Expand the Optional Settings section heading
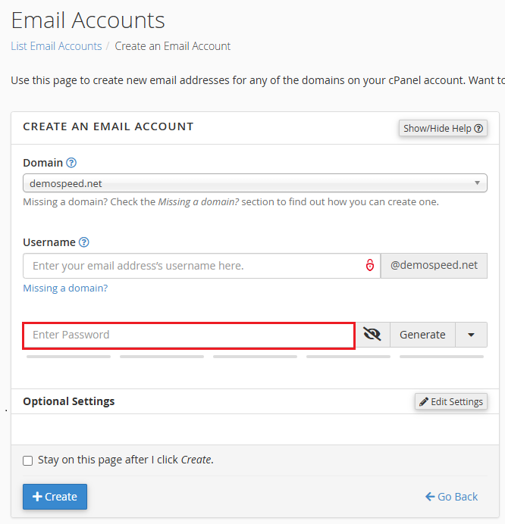This screenshot has height=524, width=505. point(69,401)
